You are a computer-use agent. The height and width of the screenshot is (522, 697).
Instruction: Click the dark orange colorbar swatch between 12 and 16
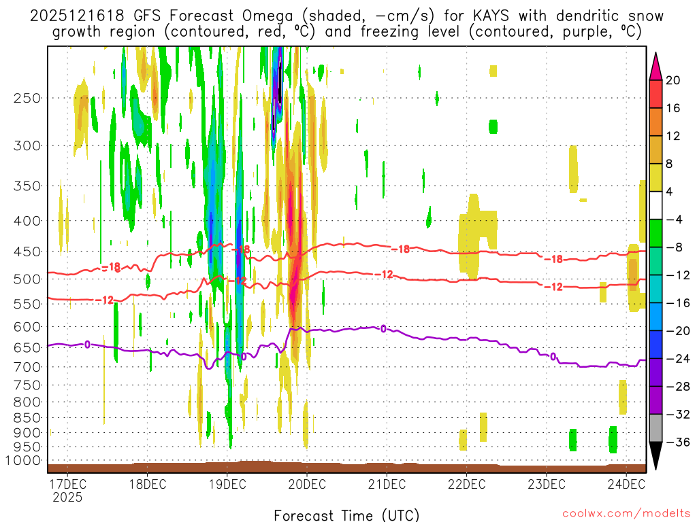coord(655,122)
